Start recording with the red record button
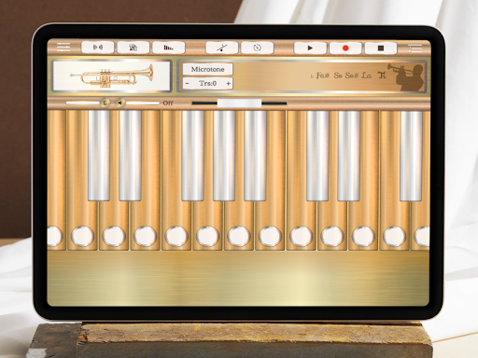Screen dimensions: 478x358 tap(345, 48)
